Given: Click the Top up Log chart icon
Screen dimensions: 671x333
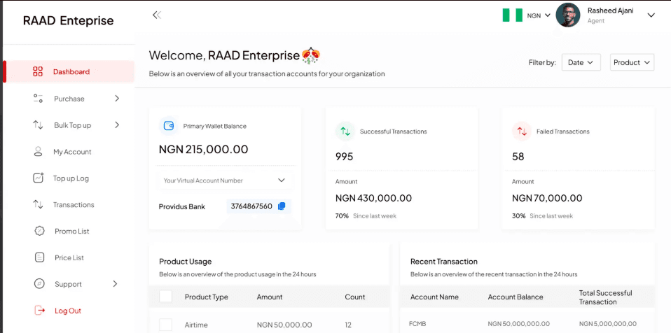Looking at the screenshot, I should point(39,178).
